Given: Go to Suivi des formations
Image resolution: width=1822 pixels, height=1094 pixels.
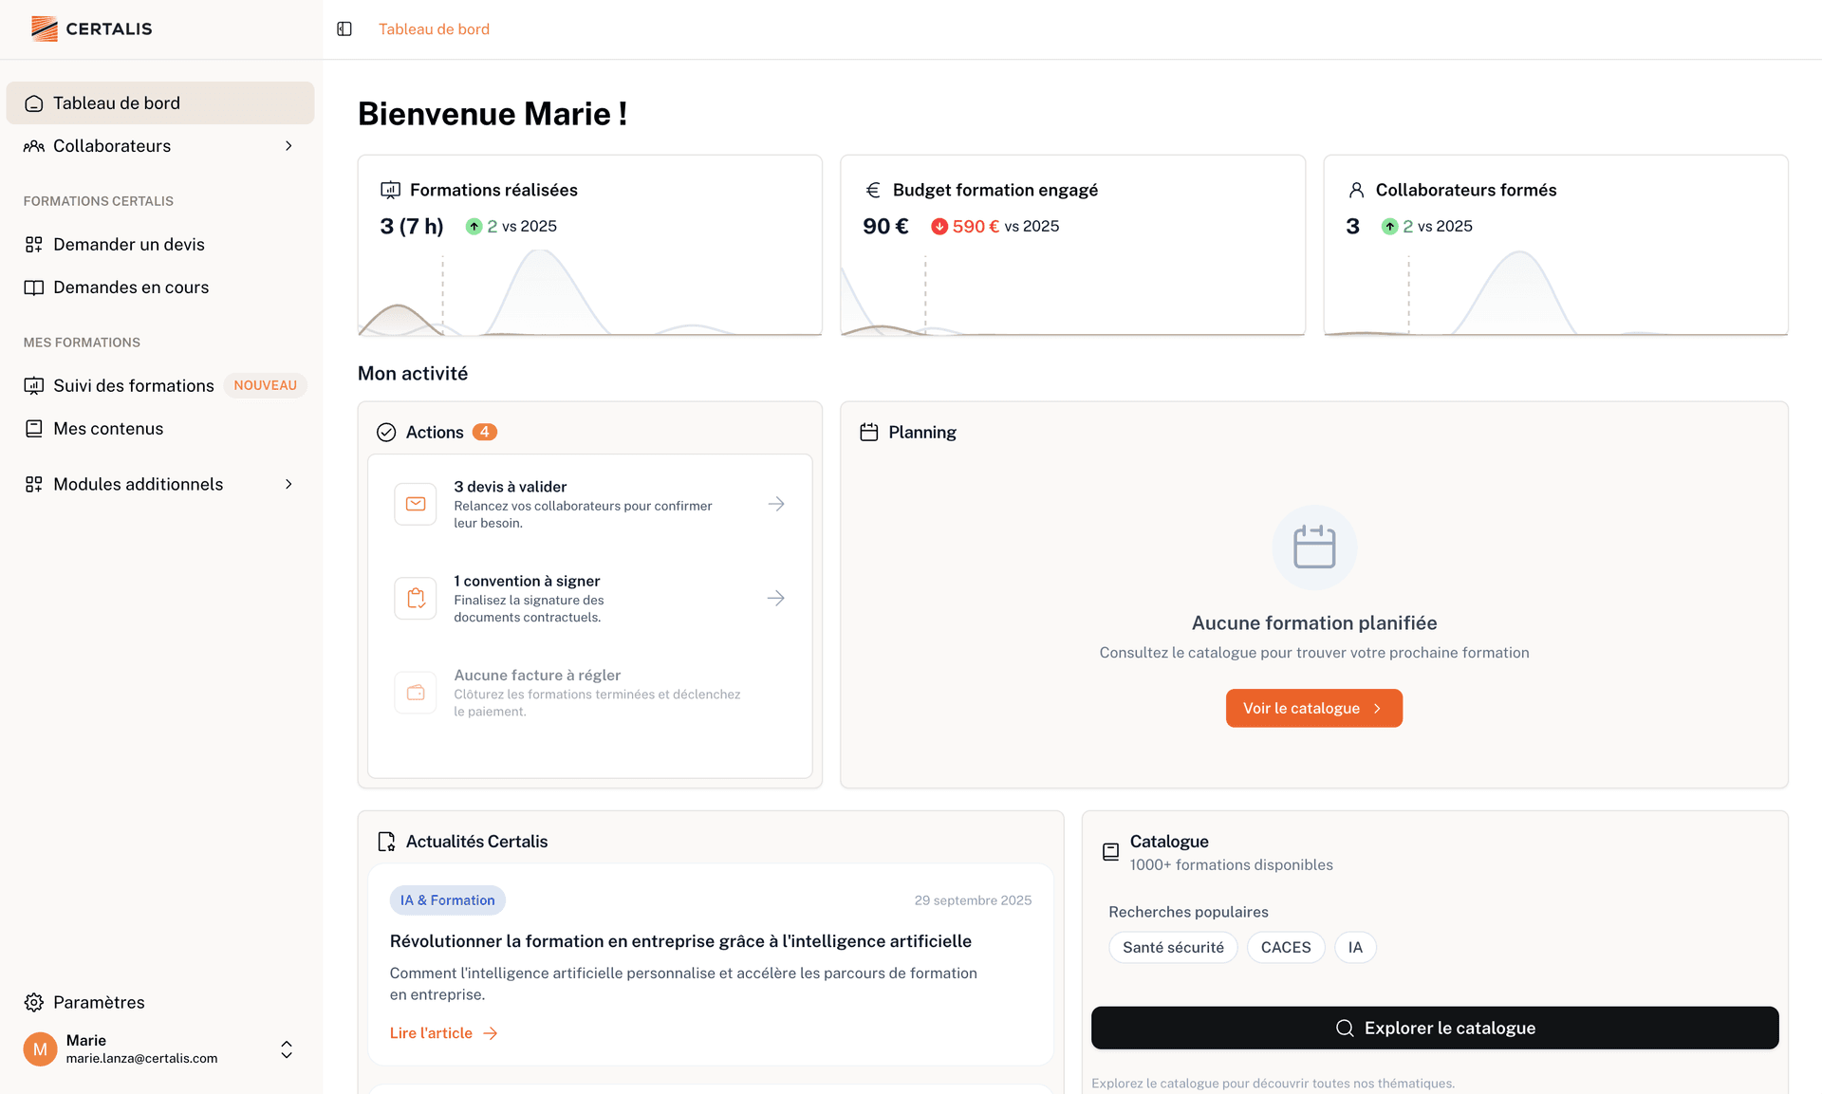Looking at the screenshot, I should 133,385.
